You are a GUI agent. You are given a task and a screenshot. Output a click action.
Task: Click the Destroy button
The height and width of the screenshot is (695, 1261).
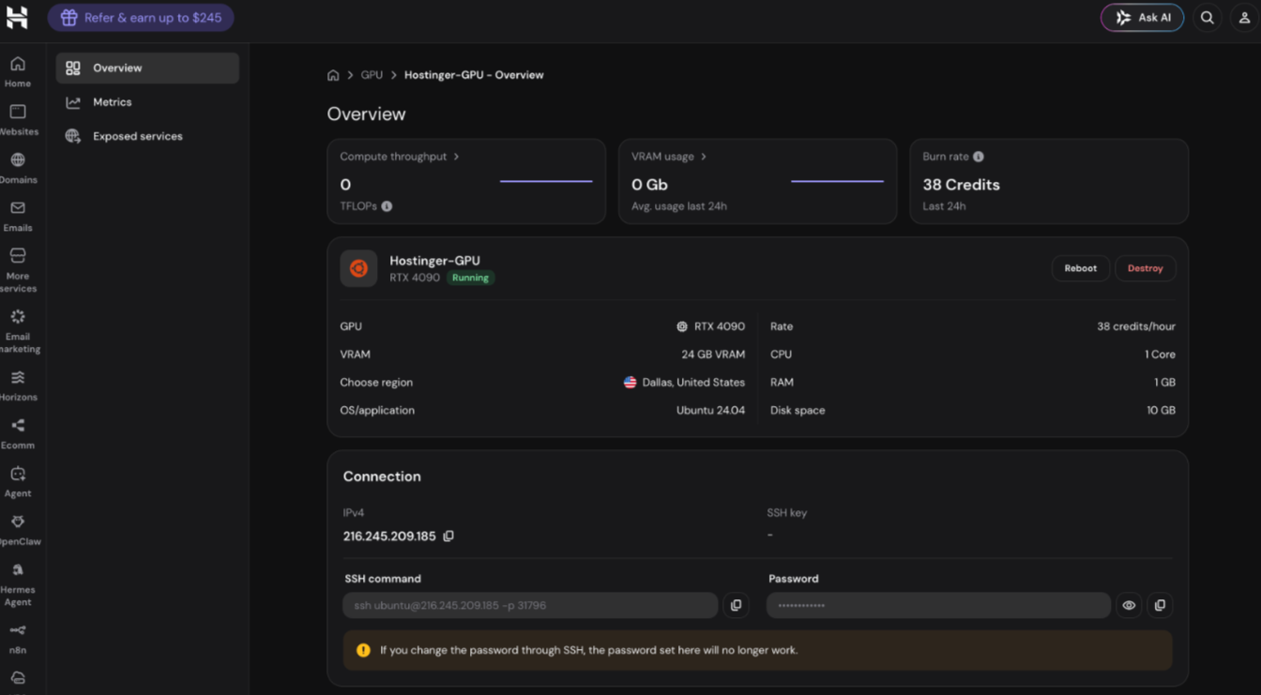[1145, 268]
